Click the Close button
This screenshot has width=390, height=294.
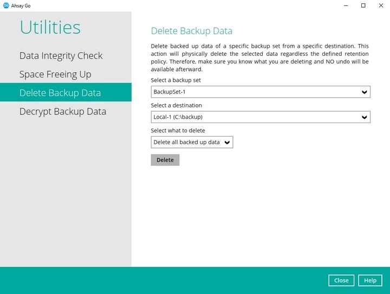pos(341,280)
